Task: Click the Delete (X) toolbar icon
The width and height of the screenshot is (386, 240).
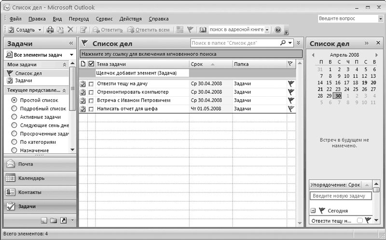Action: point(70,30)
